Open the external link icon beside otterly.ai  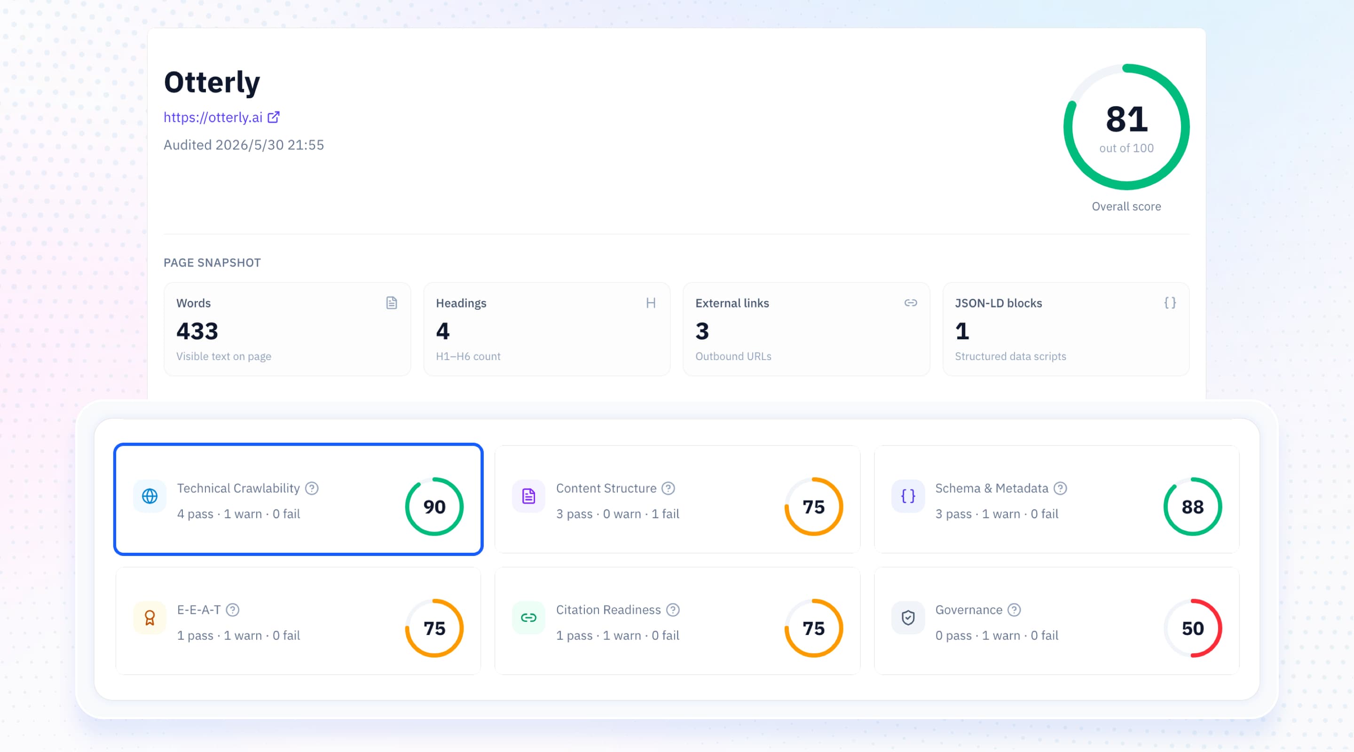tap(273, 117)
